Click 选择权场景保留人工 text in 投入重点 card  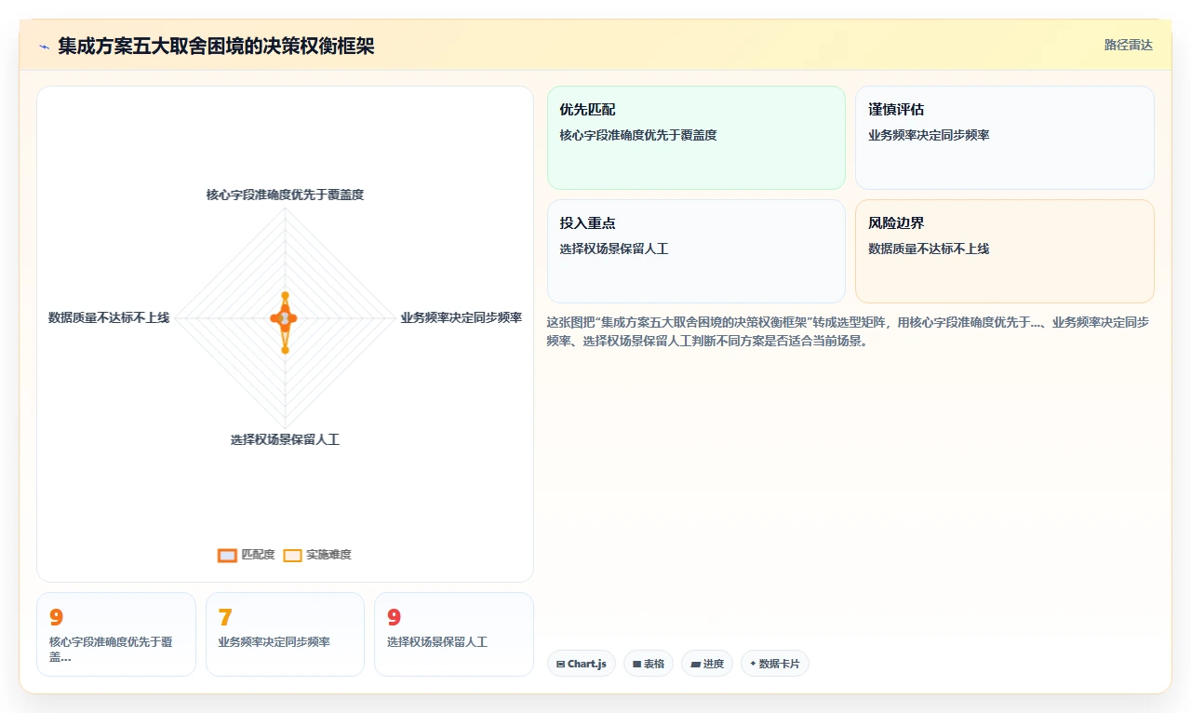tap(614, 249)
